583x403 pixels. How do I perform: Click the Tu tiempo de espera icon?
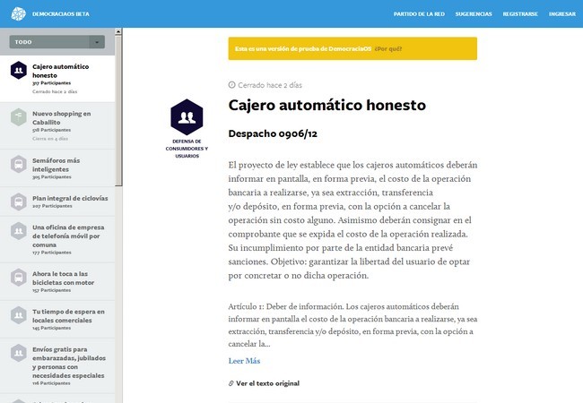(19, 315)
